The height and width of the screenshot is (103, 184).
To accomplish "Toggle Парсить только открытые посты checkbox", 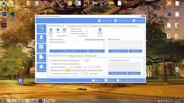I will coord(51,70).
